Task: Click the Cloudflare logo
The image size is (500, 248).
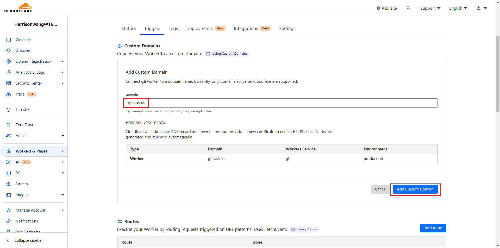Action: click(18, 8)
